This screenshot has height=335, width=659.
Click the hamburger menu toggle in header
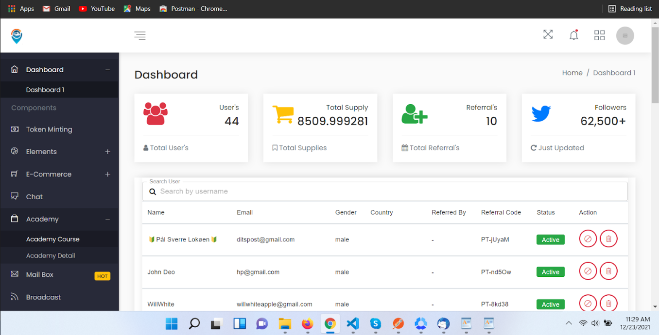pos(140,35)
